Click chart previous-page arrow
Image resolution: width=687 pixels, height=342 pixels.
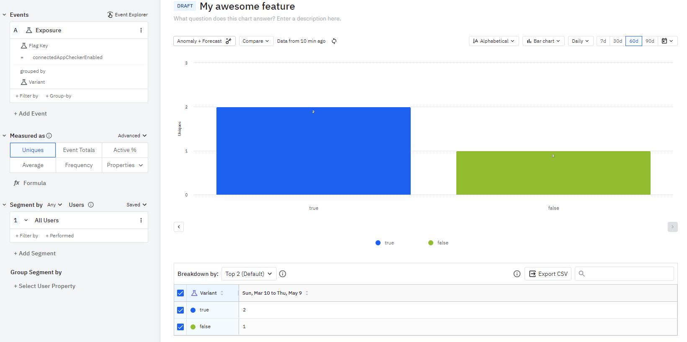click(x=179, y=227)
